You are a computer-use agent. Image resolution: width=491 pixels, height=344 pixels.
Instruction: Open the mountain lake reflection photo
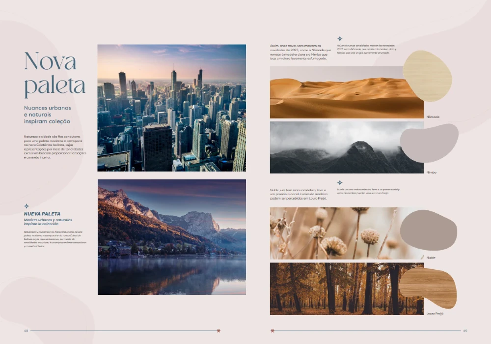point(171,237)
